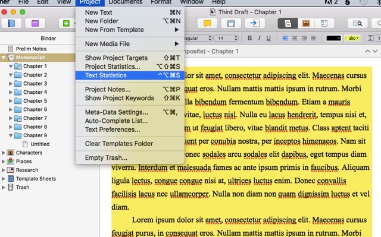Click the Template Sheets icon

point(11,179)
